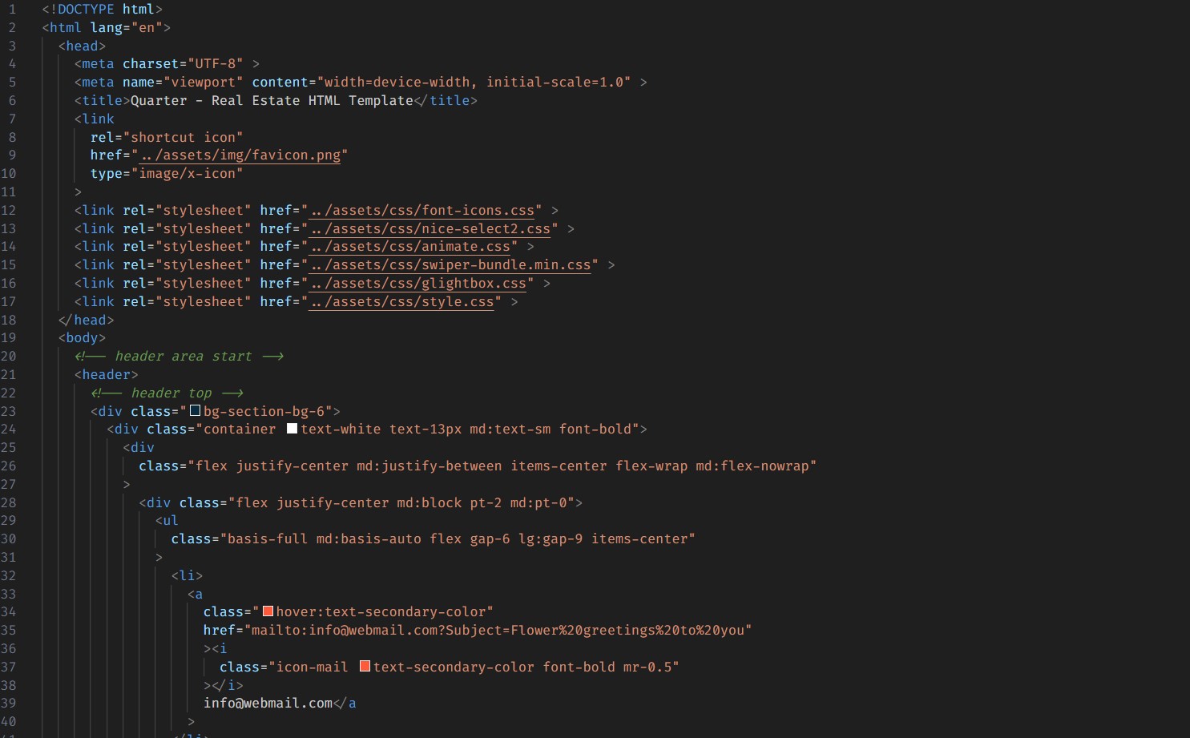Click the color swatch before bg-section-bg-6

[x=195, y=411]
